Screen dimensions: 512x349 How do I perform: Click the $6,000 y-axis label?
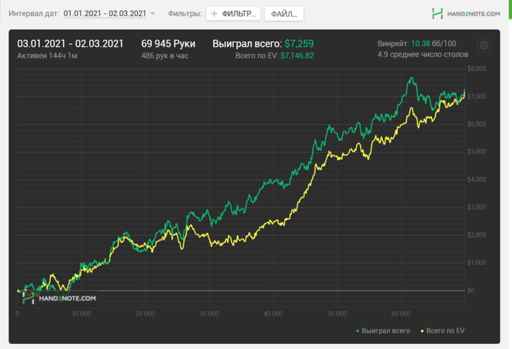(x=477, y=124)
